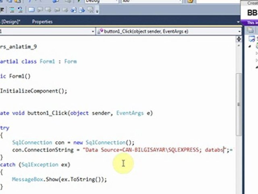Jump to the previous bookmark
This screenshot has height=194, width=258.
point(40,10)
